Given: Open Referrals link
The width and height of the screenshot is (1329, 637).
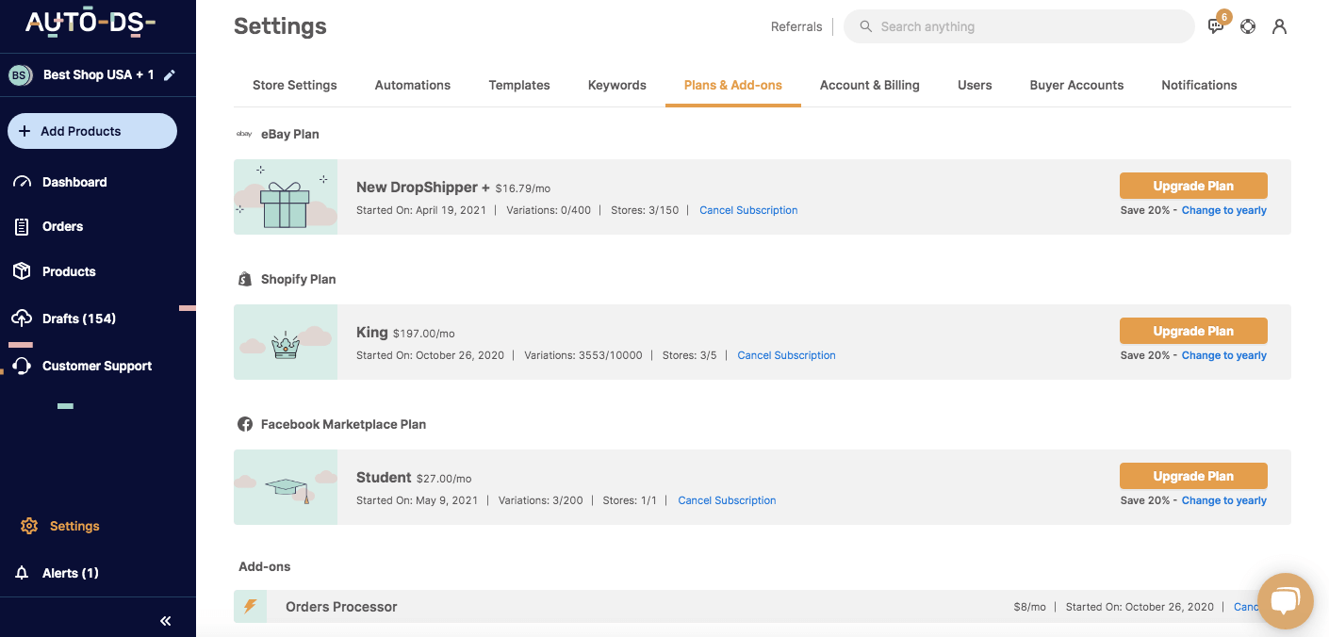Looking at the screenshot, I should tap(796, 26).
